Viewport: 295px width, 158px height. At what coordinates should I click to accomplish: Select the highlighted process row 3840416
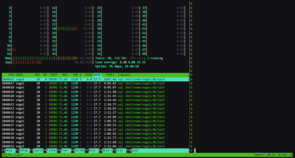point(95,79)
